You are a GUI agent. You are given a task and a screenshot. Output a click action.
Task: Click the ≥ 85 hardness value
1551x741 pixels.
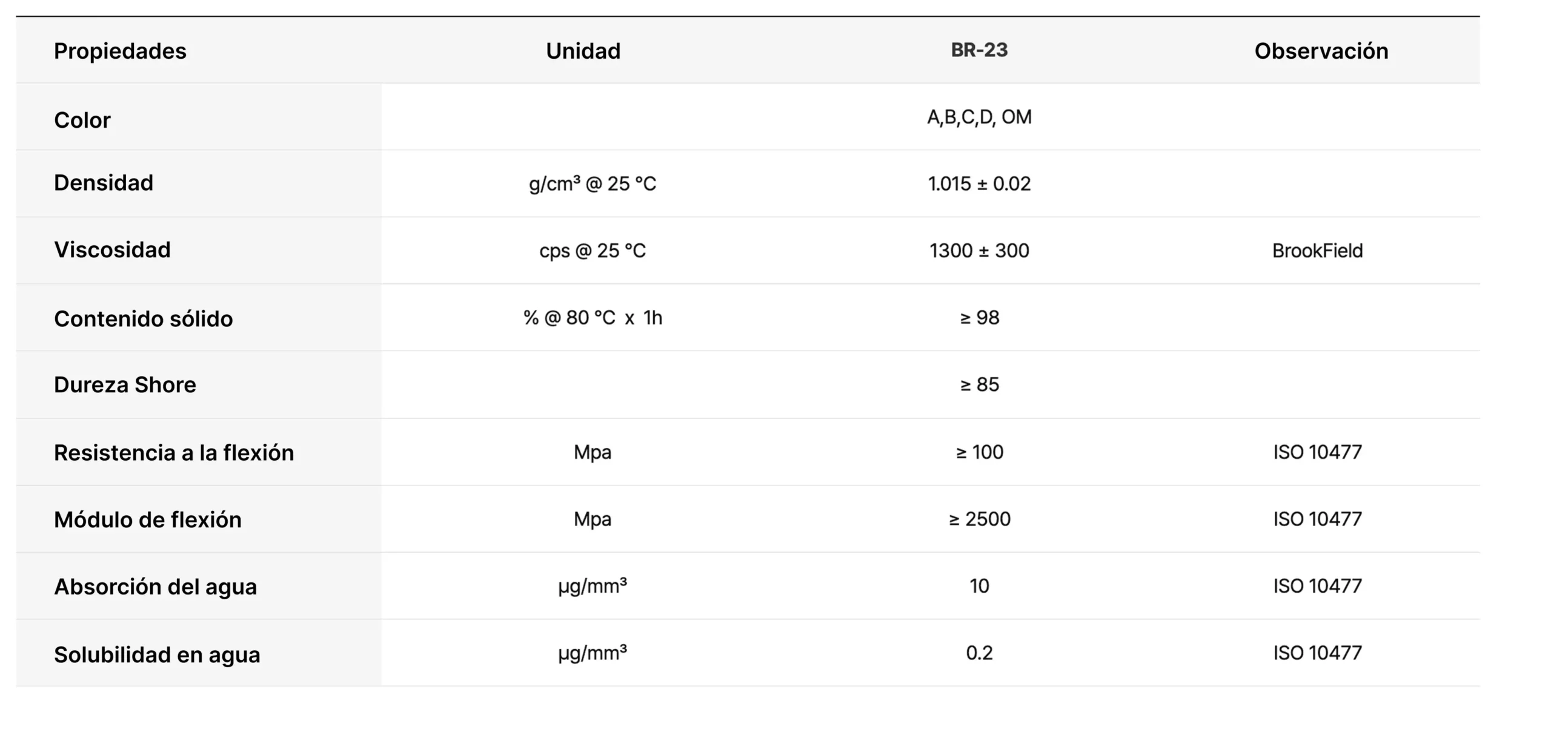979,384
